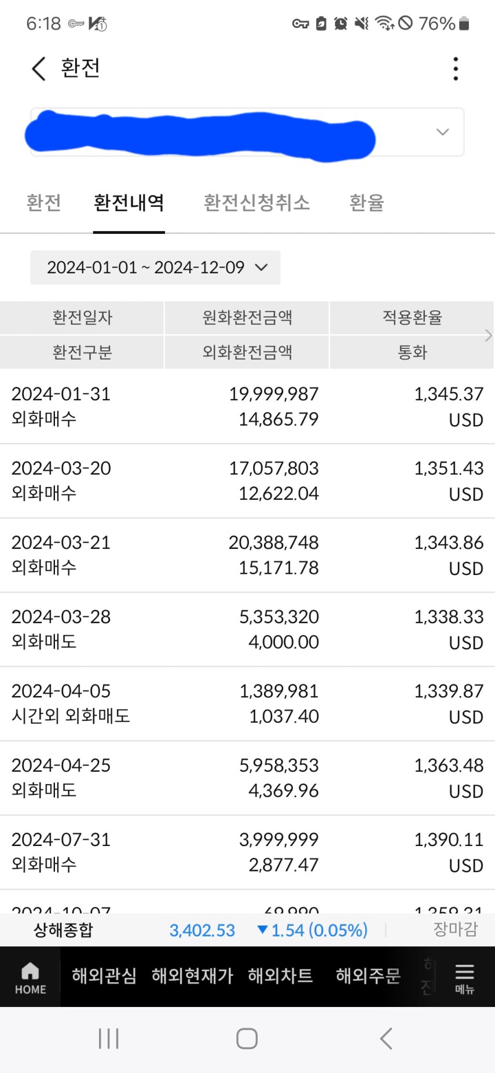Go to 해외주문 in bottom menu
This screenshot has width=495, height=1073.
[x=368, y=976]
